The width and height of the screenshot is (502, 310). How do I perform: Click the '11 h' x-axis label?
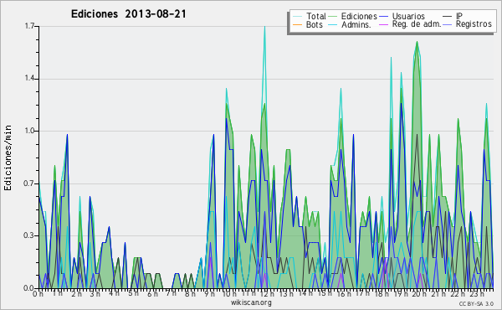248,293
